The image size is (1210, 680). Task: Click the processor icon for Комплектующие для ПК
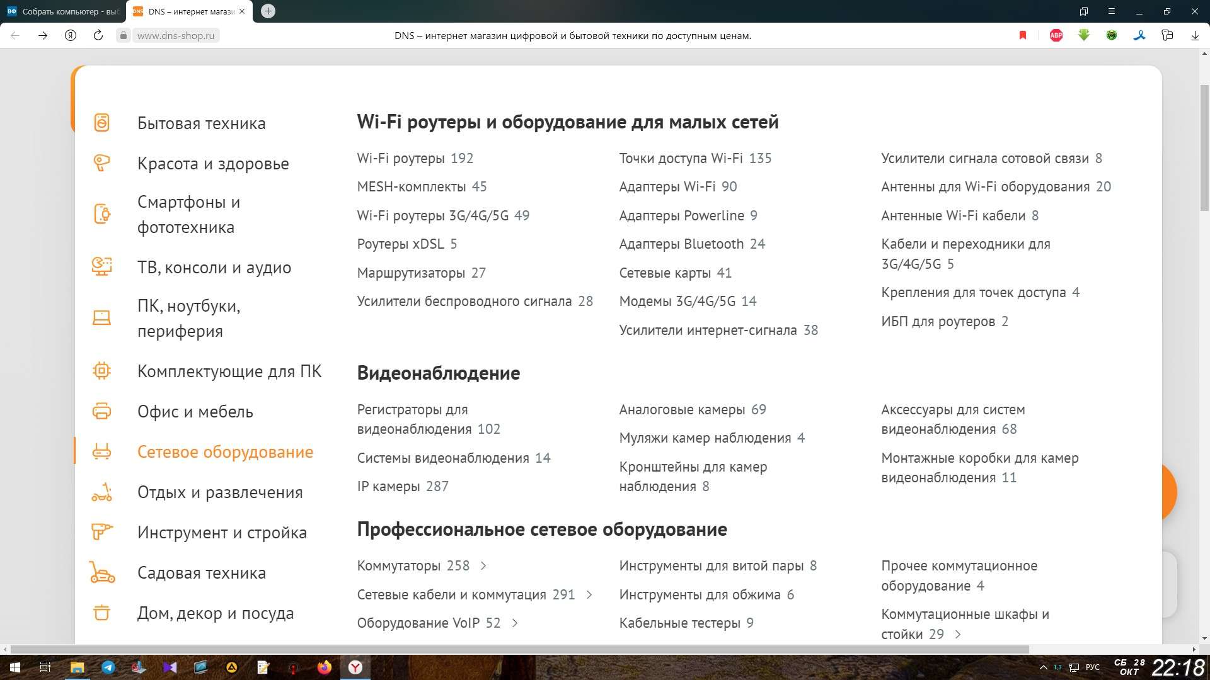(x=101, y=371)
